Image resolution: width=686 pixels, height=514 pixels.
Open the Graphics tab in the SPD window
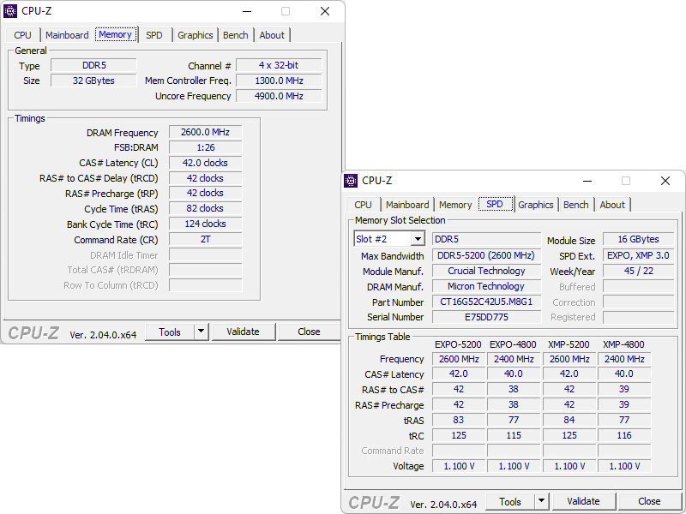[x=535, y=205]
